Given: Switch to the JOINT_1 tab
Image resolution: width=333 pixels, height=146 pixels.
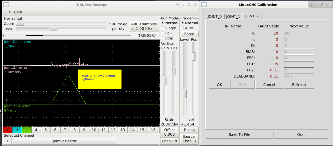Looking at the screenshot, I should 233,17.
